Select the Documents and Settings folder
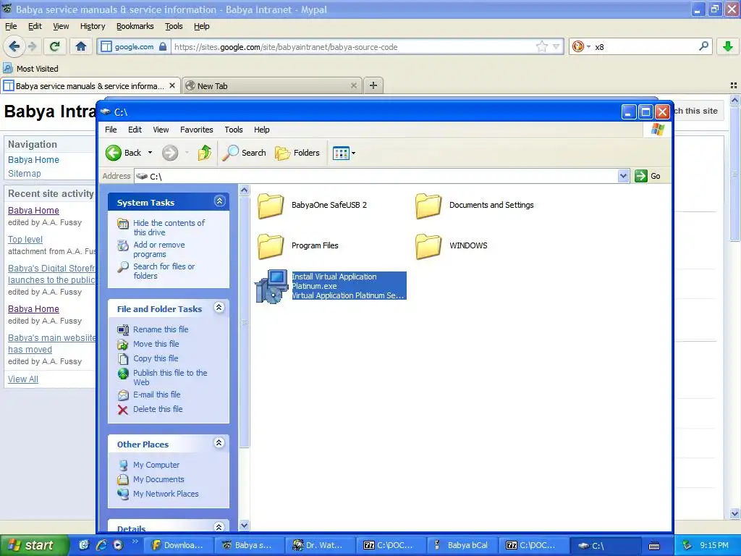741x556 pixels. (x=475, y=205)
